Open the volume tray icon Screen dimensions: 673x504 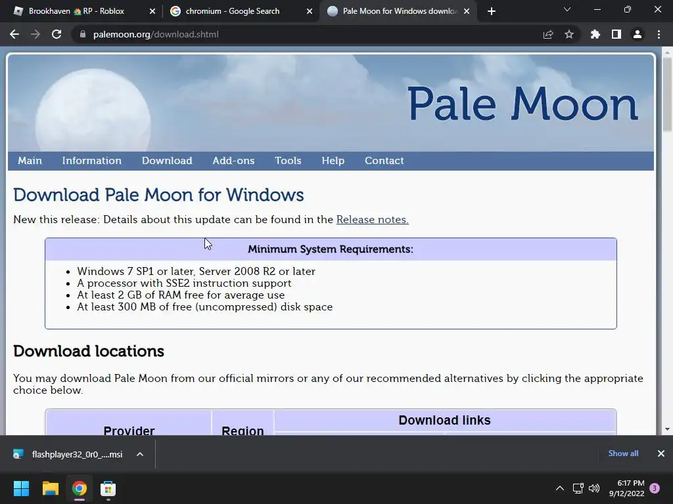coord(594,488)
